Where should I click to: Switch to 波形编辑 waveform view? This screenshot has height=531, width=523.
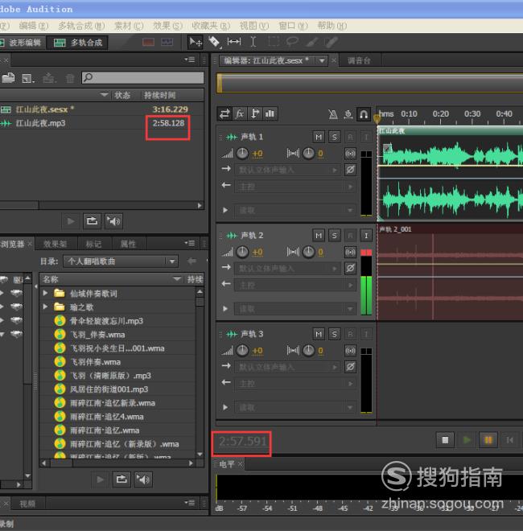pos(22,43)
